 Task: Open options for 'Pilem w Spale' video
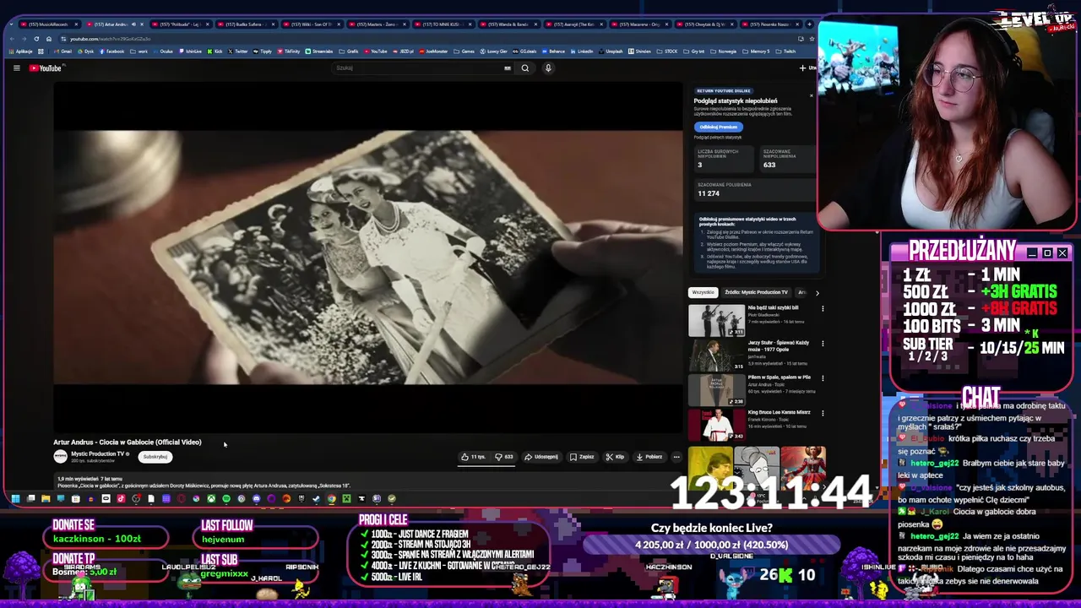coord(823,378)
